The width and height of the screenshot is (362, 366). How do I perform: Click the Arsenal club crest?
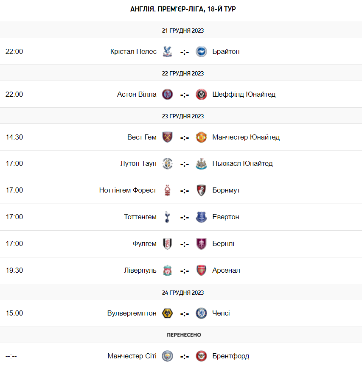point(201,271)
